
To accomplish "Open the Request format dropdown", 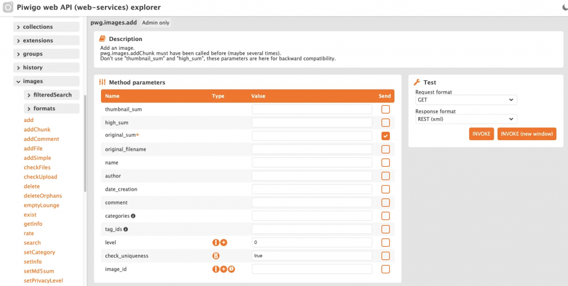I will [466, 100].
